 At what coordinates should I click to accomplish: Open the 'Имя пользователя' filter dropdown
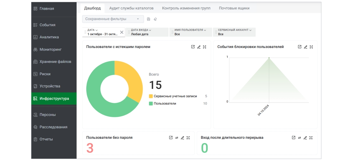click(x=190, y=32)
